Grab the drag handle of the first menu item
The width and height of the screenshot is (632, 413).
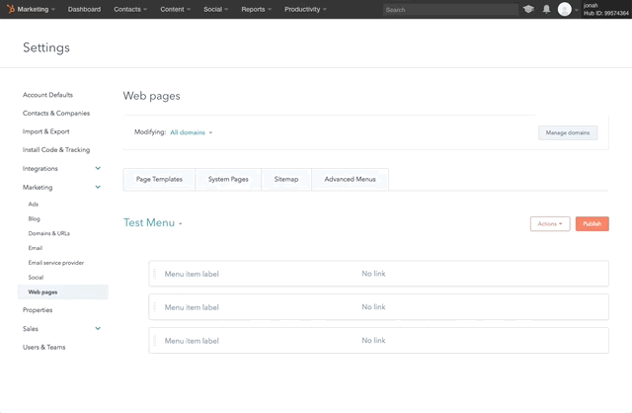(x=155, y=274)
